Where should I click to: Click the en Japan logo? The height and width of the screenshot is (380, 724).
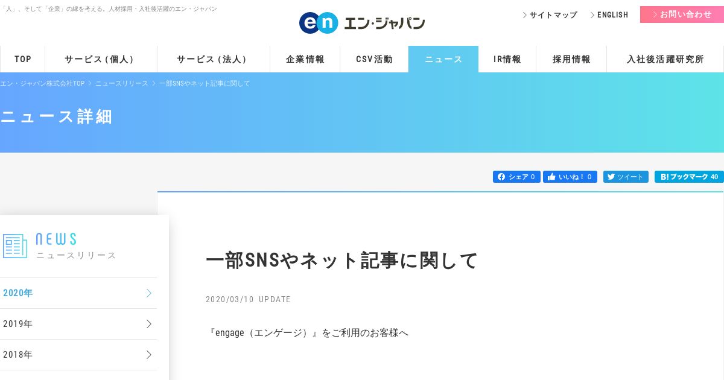(362, 23)
